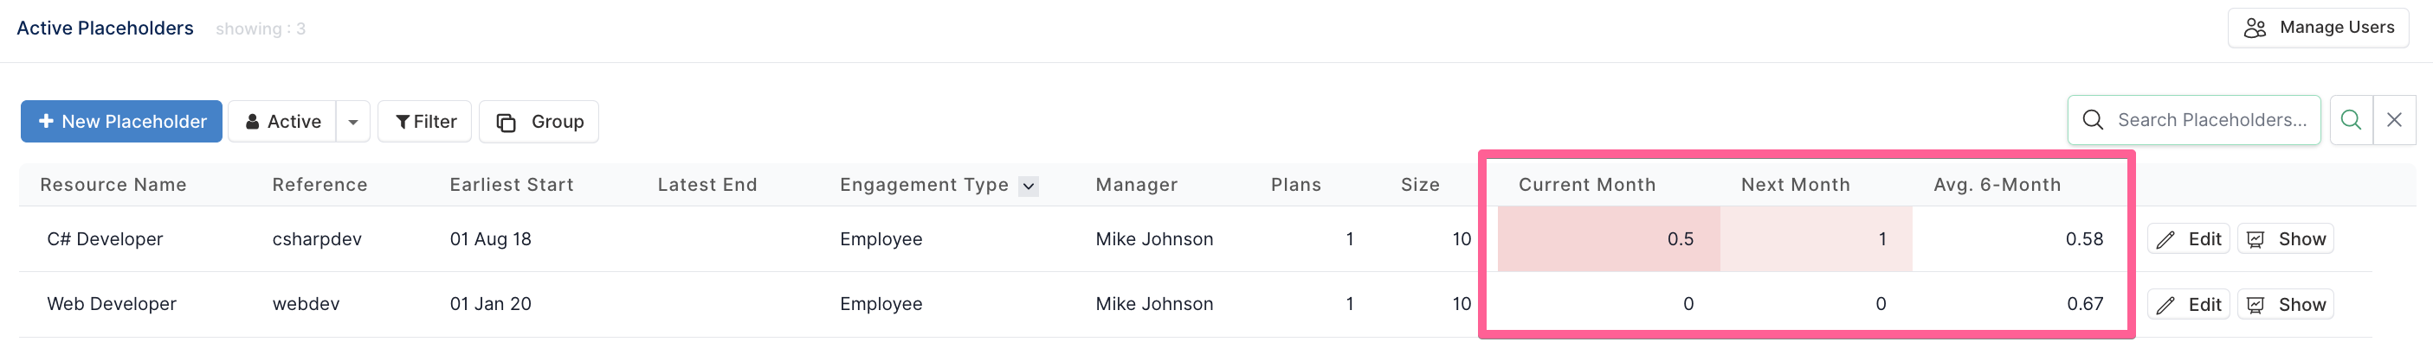2433x342 pixels.
Task: Open the Engagement Type column dropdown arrow
Action: click(1029, 186)
